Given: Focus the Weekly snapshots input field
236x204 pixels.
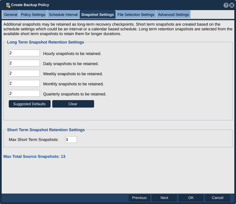Looking at the screenshot, I should (24, 73).
